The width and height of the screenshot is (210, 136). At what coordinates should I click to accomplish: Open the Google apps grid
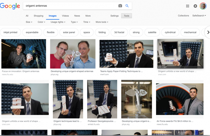(x=188, y=6)
